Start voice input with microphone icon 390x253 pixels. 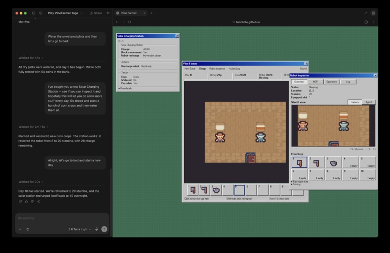coord(96,229)
